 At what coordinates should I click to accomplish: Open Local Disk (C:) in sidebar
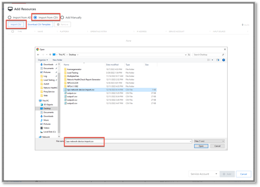point(50,132)
